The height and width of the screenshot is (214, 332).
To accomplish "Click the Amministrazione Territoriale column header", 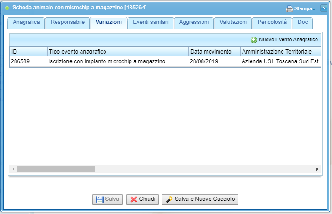I will point(281,52).
